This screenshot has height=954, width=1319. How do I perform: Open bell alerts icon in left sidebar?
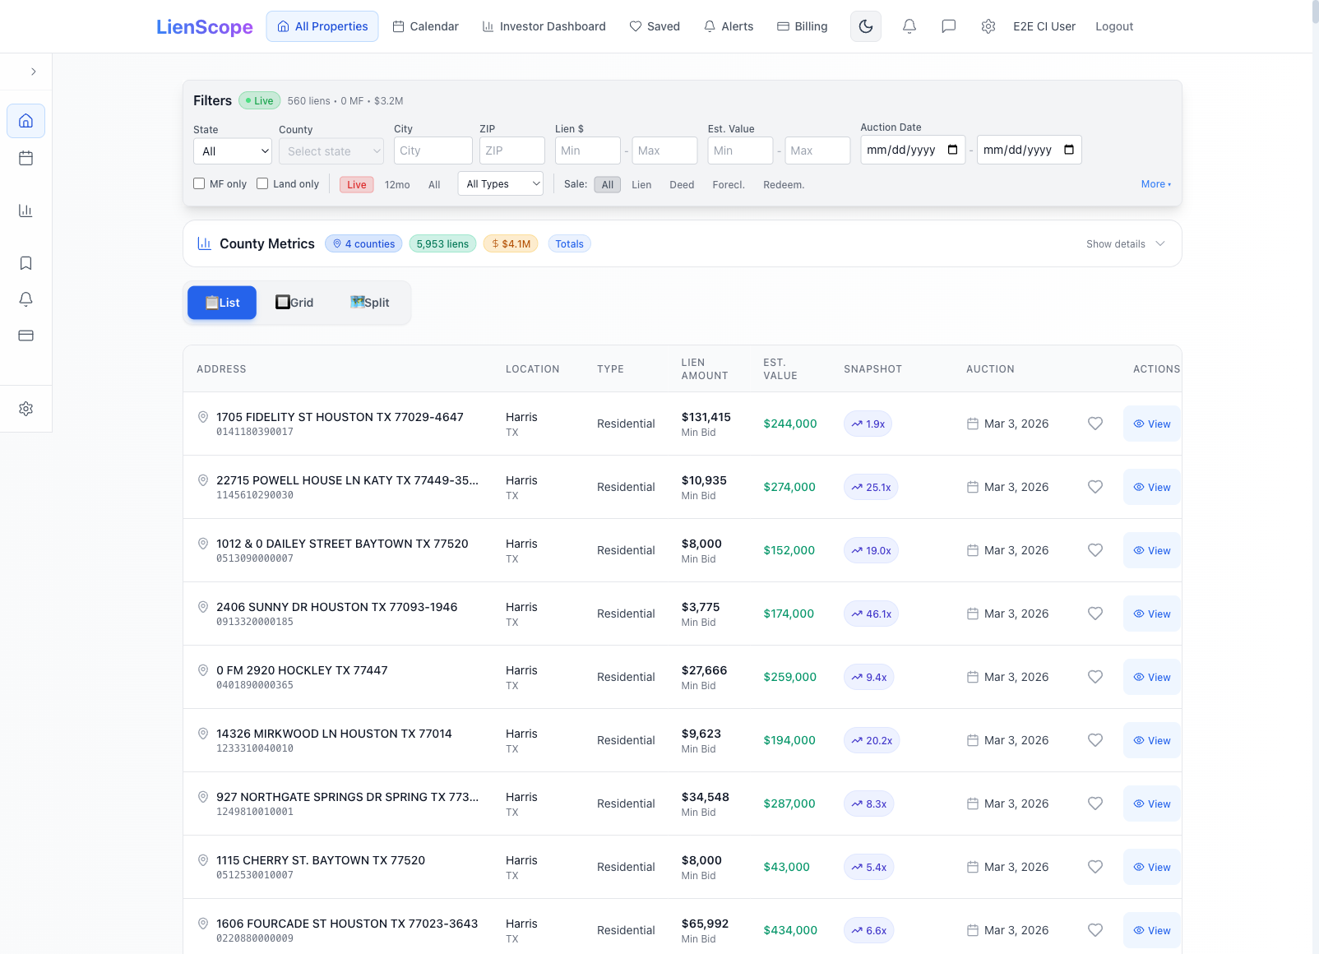coord(25,299)
